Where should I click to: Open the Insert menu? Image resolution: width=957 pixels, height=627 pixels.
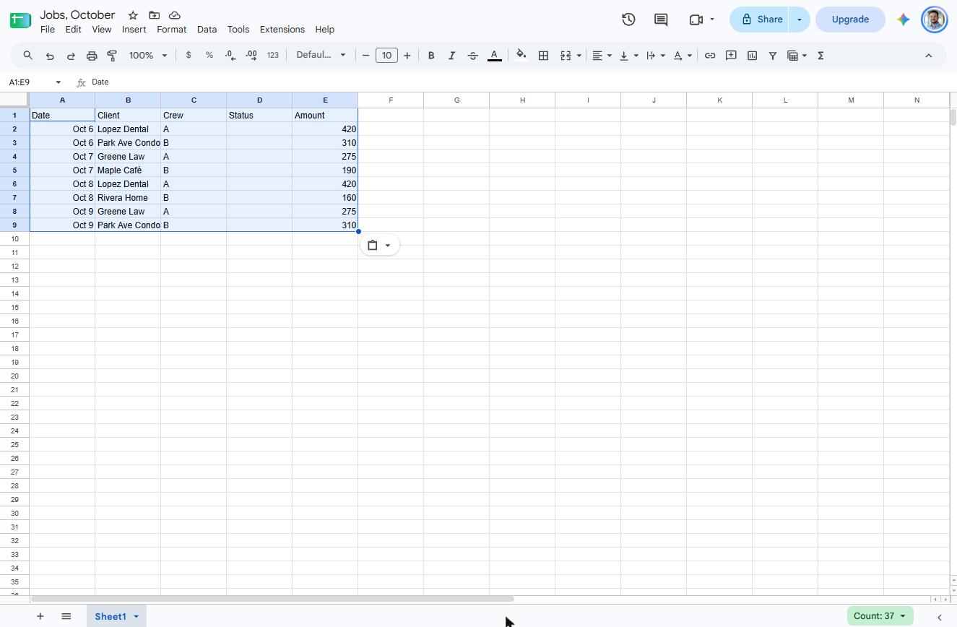[x=134, y=30]
